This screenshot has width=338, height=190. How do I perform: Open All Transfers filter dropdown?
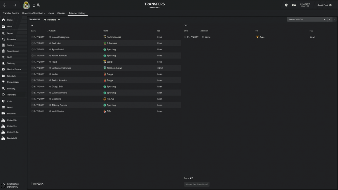coord(52,20)
